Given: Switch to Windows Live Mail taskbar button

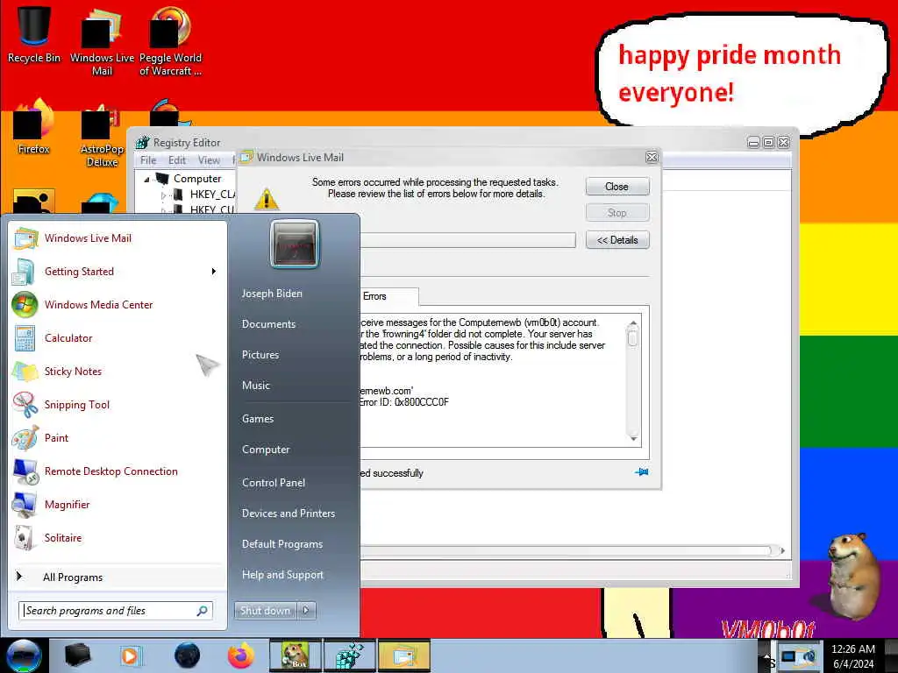Looking at the screenshot, I should 403,655.
